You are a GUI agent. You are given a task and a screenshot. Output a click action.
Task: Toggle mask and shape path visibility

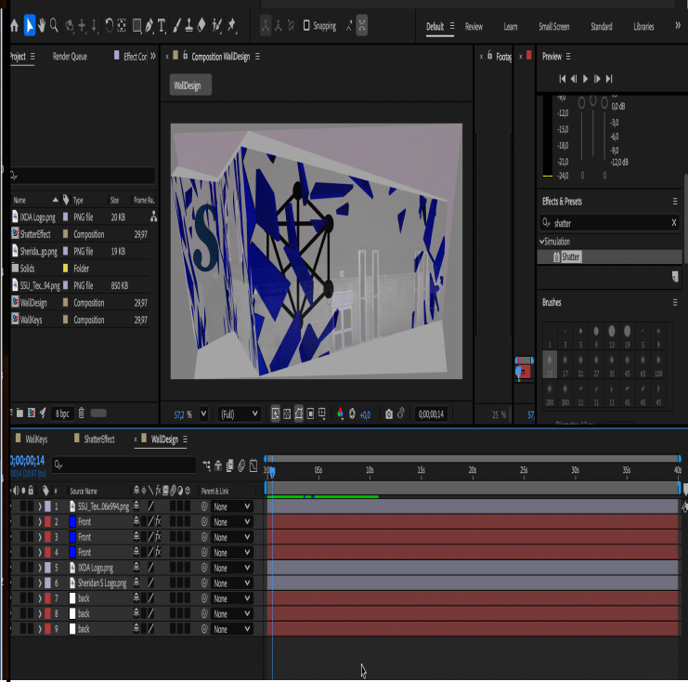click(299, 413)
